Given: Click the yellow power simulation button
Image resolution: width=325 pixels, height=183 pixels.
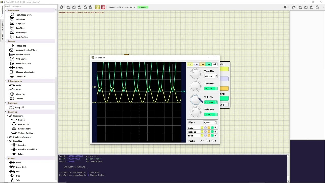Looking at the screenshot, I should click(x=97, y=7).
